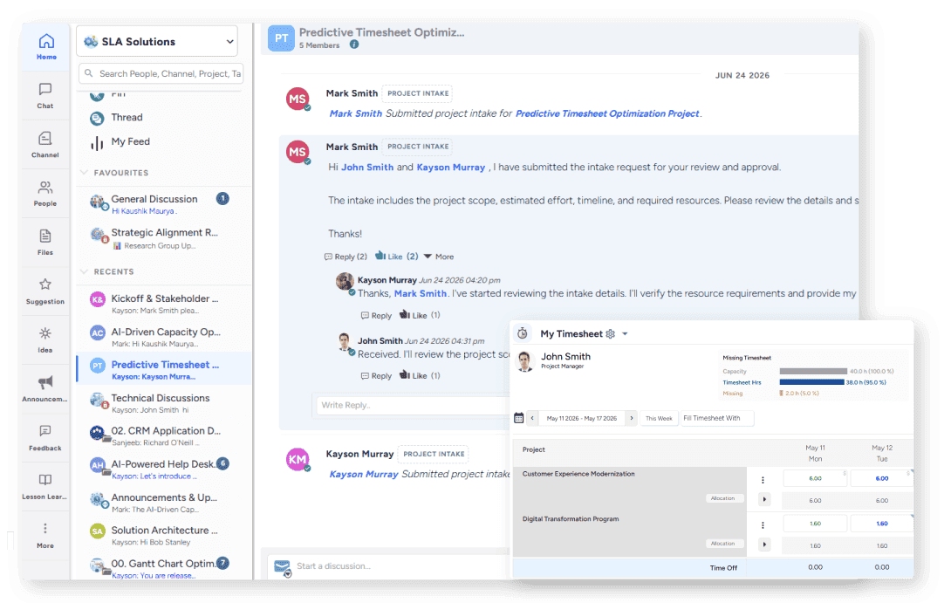Click the John Smith mention link
951x603 pixels.
(367, 167)
